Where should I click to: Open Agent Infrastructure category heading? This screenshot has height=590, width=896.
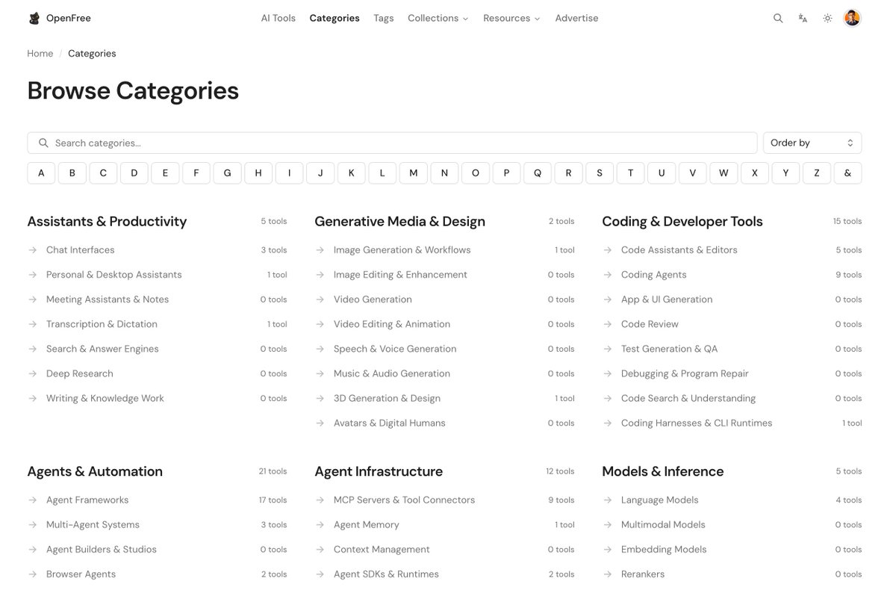[379, 472]
